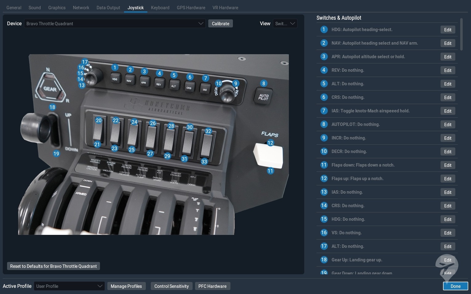Click marker 13 on selector knob

coord(82,85)
